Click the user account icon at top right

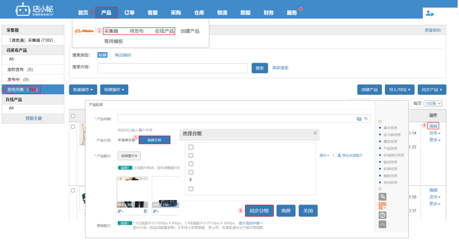(x=429, y=13)
